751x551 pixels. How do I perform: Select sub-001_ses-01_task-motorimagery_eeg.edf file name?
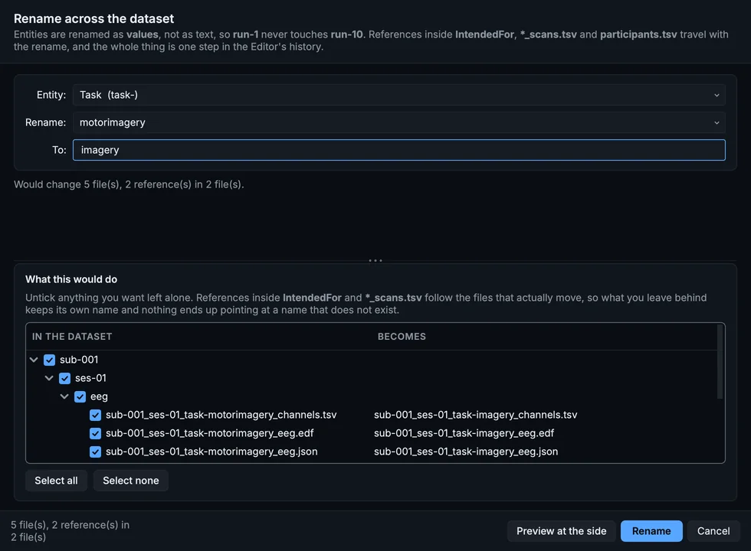(210, 433)
